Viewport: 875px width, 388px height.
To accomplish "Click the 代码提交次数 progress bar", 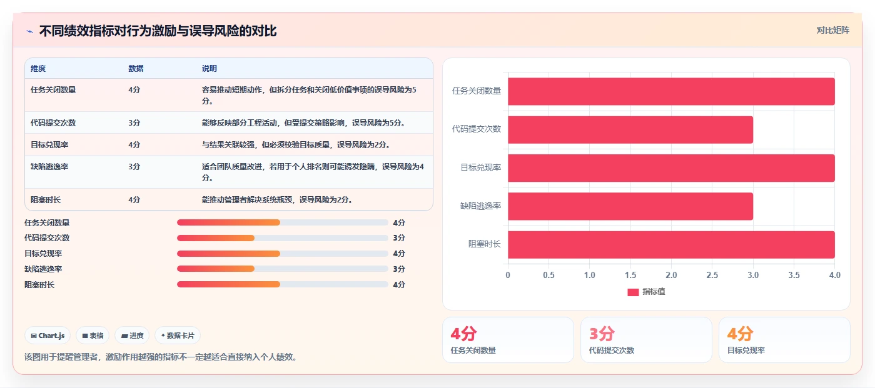I will pyautogui.click(x=283, y=238).
